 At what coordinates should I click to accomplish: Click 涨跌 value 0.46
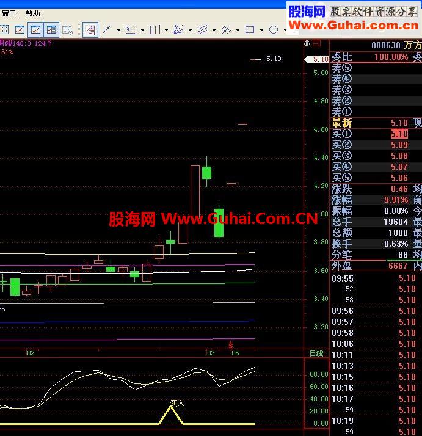(x=399, y=189)
